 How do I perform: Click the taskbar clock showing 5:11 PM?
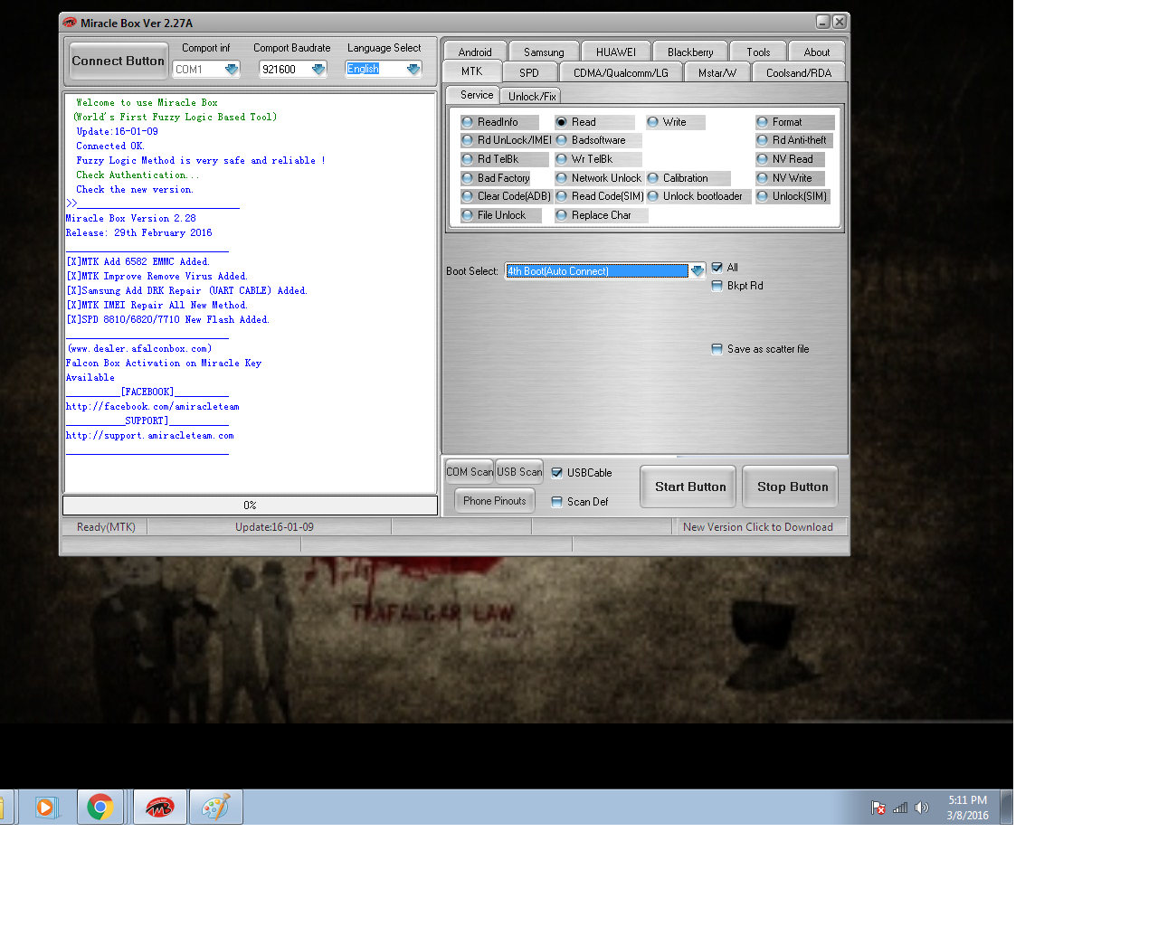click(x=967, y=808)
